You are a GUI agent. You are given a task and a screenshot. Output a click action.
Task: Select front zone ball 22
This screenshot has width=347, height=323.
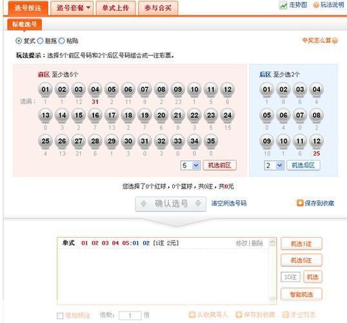coord(195,115)
